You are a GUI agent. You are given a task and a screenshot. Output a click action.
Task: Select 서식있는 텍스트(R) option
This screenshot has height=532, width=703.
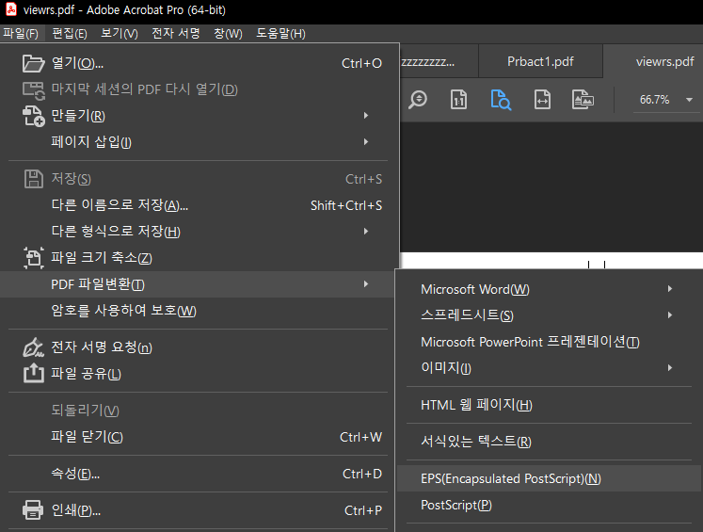[550, 442]
